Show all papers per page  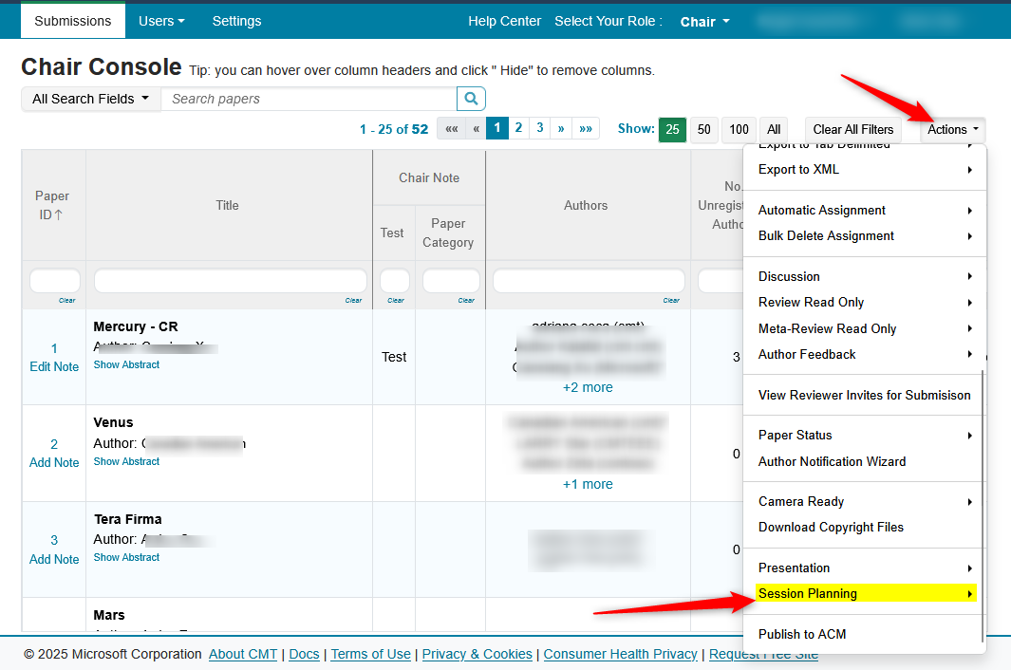point(774,130)
